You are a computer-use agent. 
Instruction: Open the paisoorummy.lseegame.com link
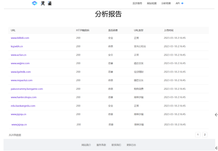27,89
